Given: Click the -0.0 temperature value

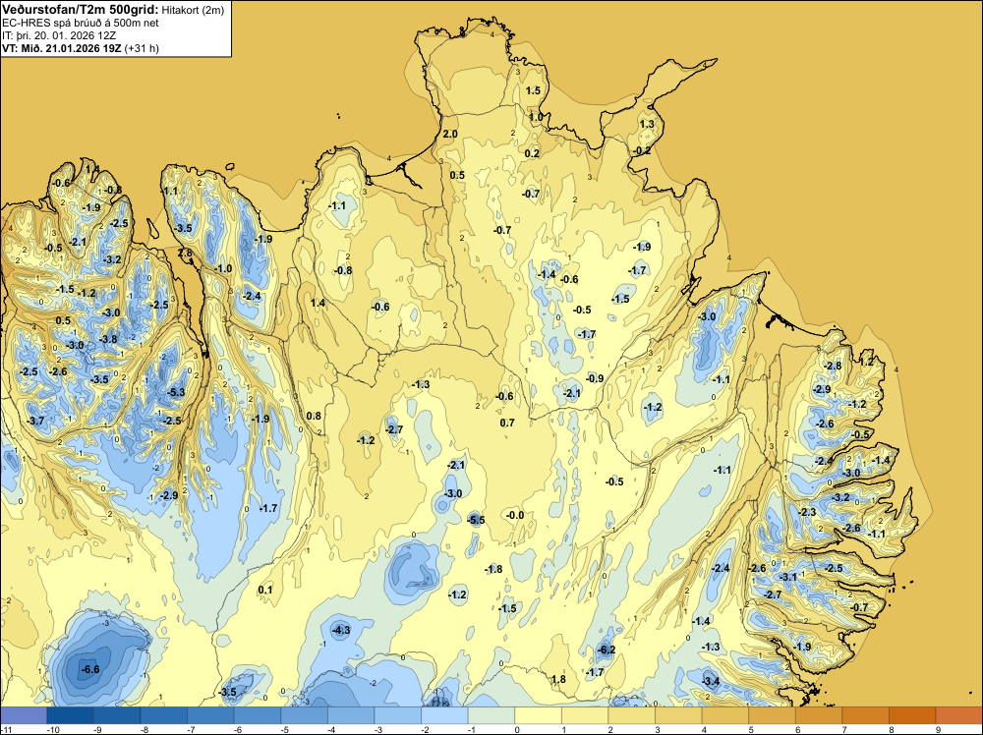Looking at the screenshot, I should (x=515, y=515).
